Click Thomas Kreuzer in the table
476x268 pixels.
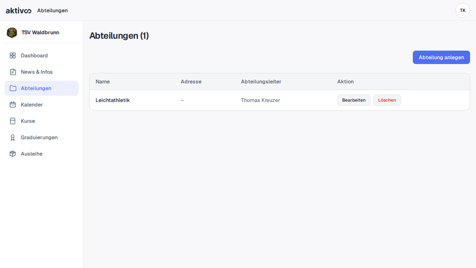coord(260,100)
